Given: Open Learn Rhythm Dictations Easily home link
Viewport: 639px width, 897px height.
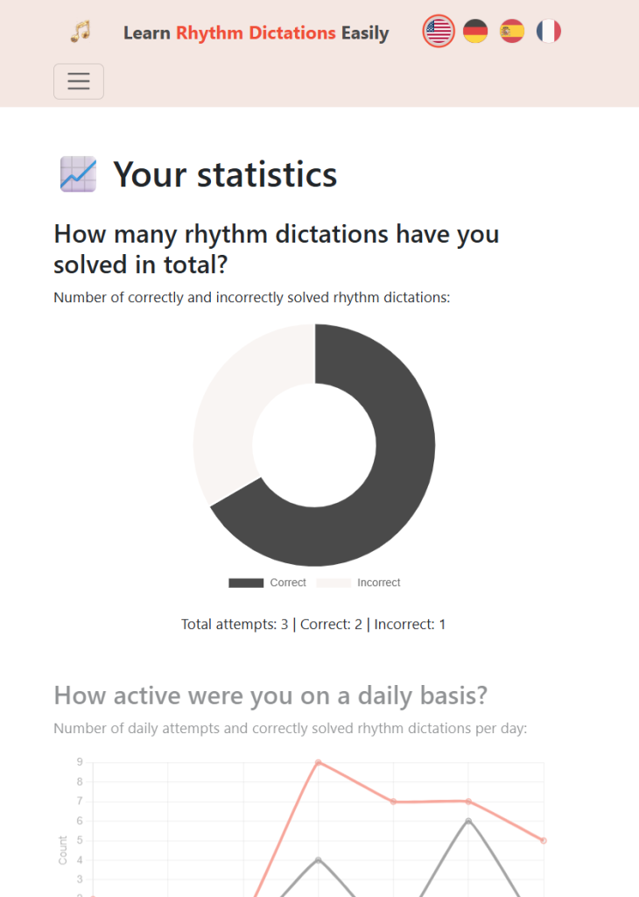Looking at the screenshot, I should click(x=256, y=33).
